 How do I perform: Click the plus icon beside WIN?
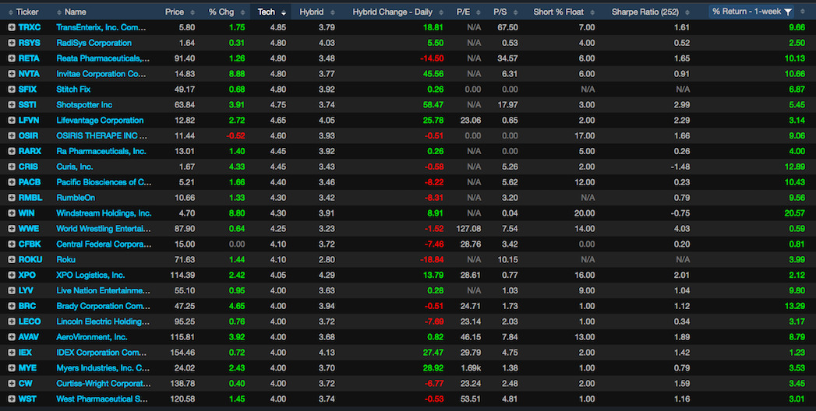click(12, 213)
